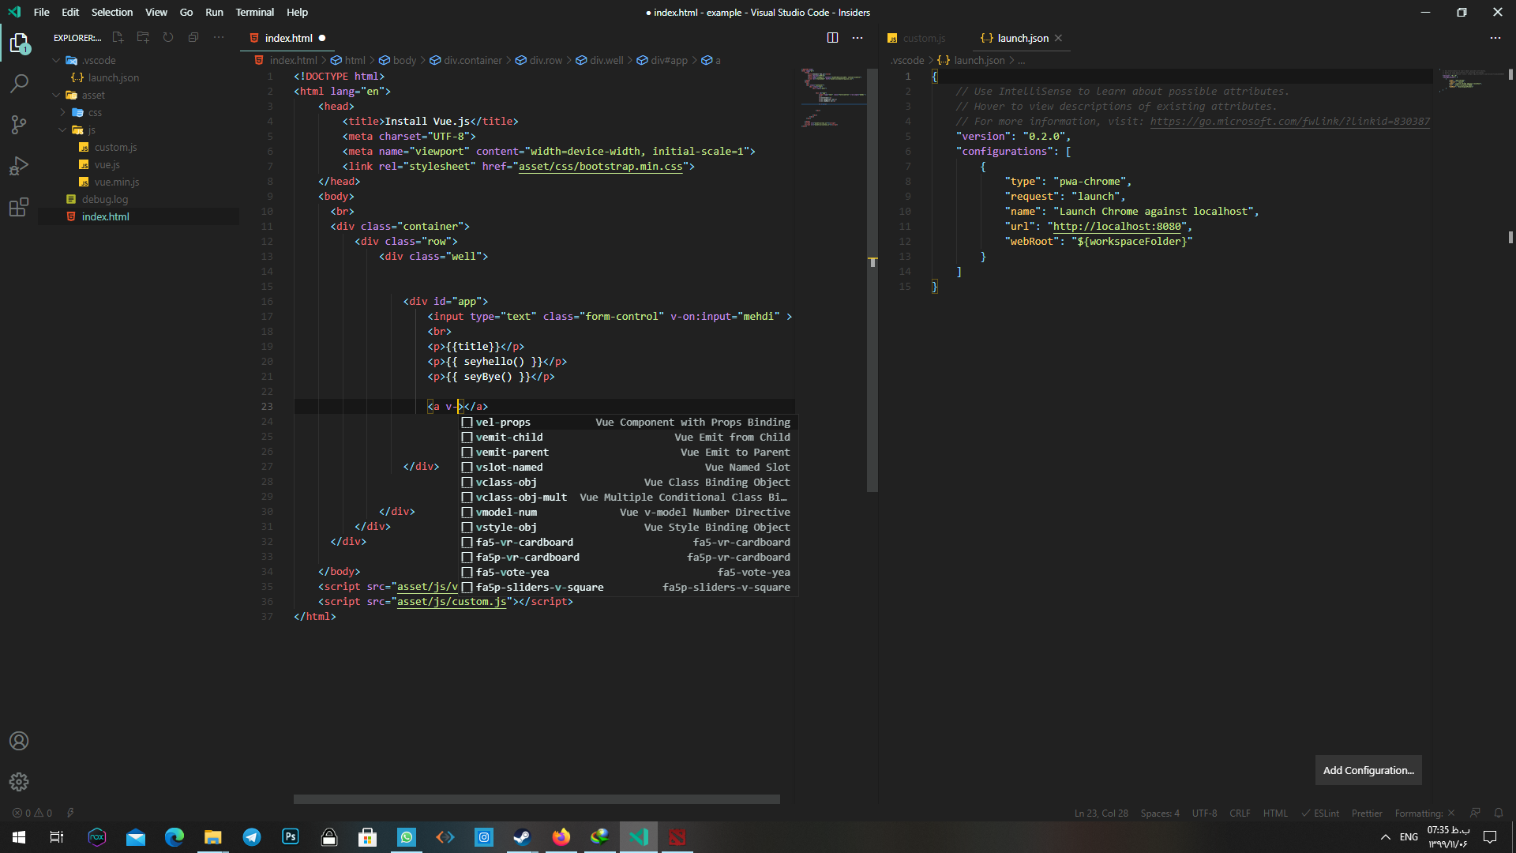Open the Extensions view
Image resolution: width=1516 pixels, height=853 pixels.
pyautogui.click(x=19, y=207)
